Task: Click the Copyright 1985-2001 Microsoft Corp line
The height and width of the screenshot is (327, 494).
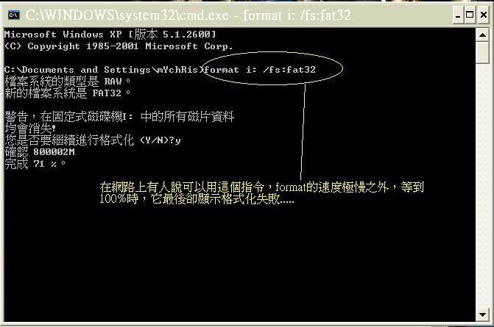Action: tap(119, 46)
